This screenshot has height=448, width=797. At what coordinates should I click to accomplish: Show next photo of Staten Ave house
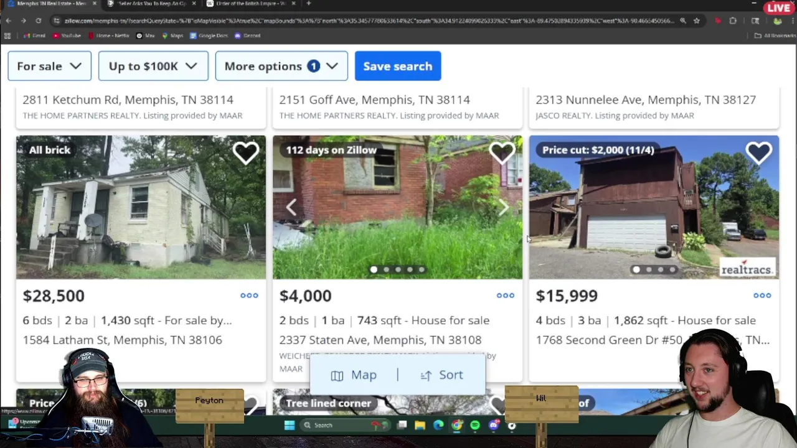pyautogui.click(x=503, y=207)
